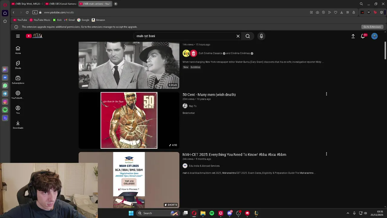The height and width of the screenshot is (218, 387).
Task: Open the Gmail bookmark
Action: click(70, 20)
